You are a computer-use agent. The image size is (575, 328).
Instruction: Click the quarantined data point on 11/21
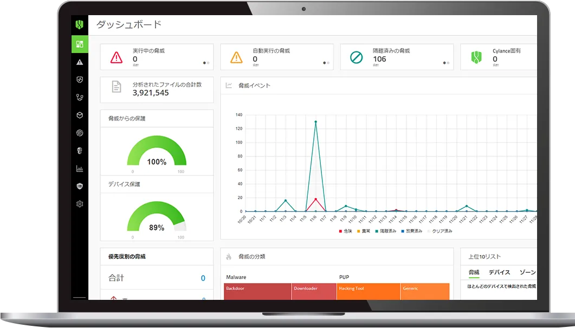(467, 206)
